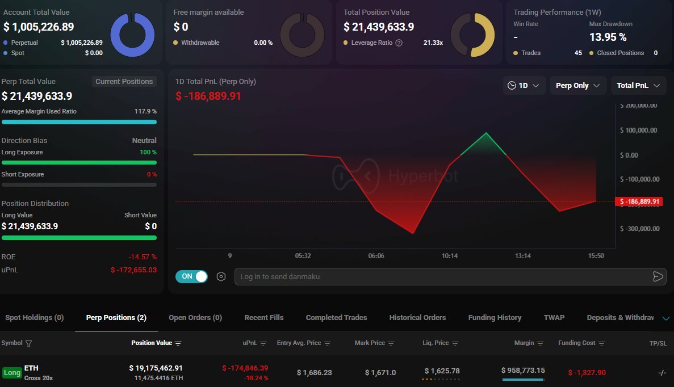Click the $ -186,889.91 chart price marker
The height and width of the screenshot is (387, 674).
pos(639,201)
